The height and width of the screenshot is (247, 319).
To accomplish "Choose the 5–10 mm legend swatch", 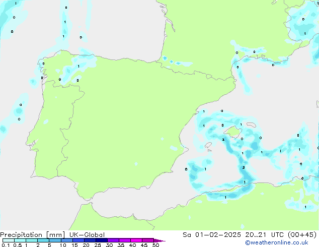I will [55, 240].
